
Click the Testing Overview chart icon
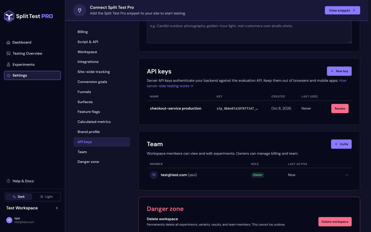click(x=9, y=53)
